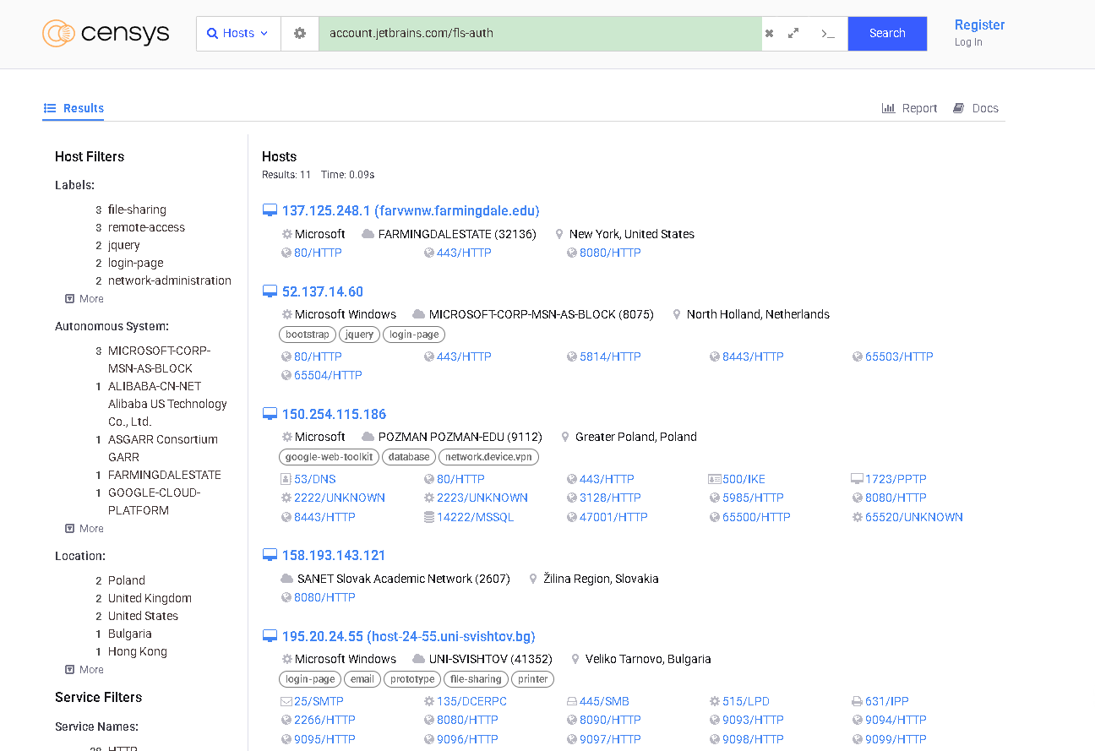Viewport: 1095px width, 751px height.
Task: Filter by GOOGLE-CLOUD-PLATFORM autonomous system
Action: (155, 501)
